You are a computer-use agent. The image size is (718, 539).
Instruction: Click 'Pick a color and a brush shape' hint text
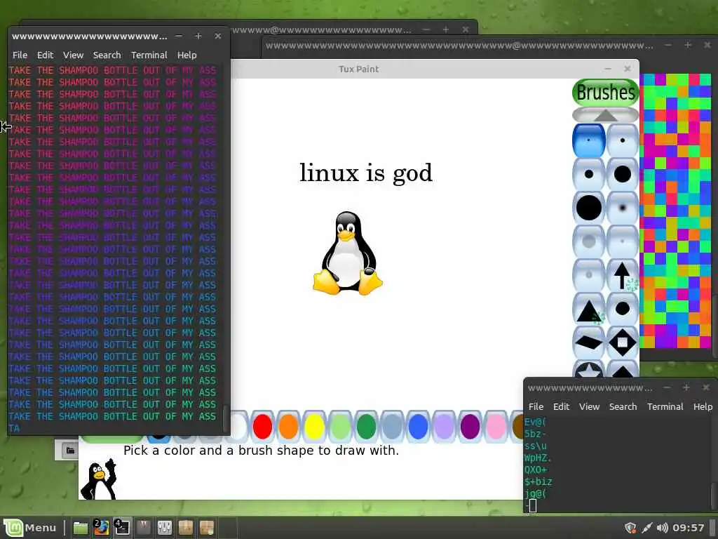261,451
